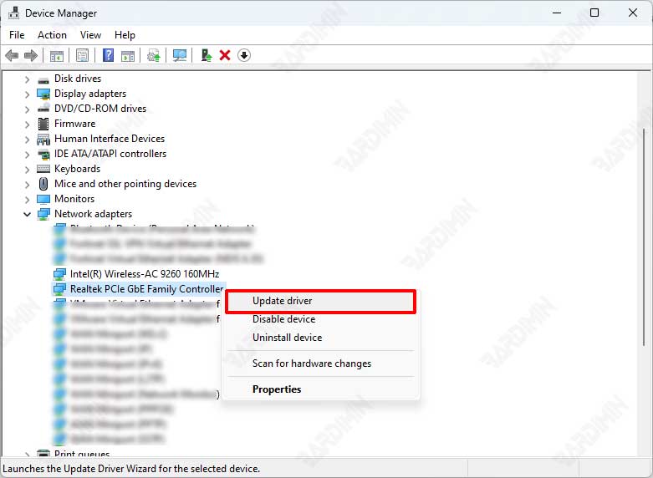The image size is (653, 478).
Task: Select Intel(R) Wireless-AC 9260 160MHz adapter
Action: click(x=144, y=274)
